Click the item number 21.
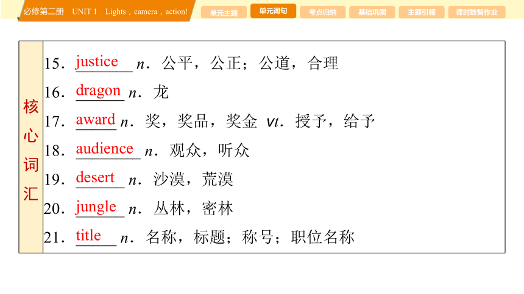The image size is (524, 294). click(x=54, y=238)
